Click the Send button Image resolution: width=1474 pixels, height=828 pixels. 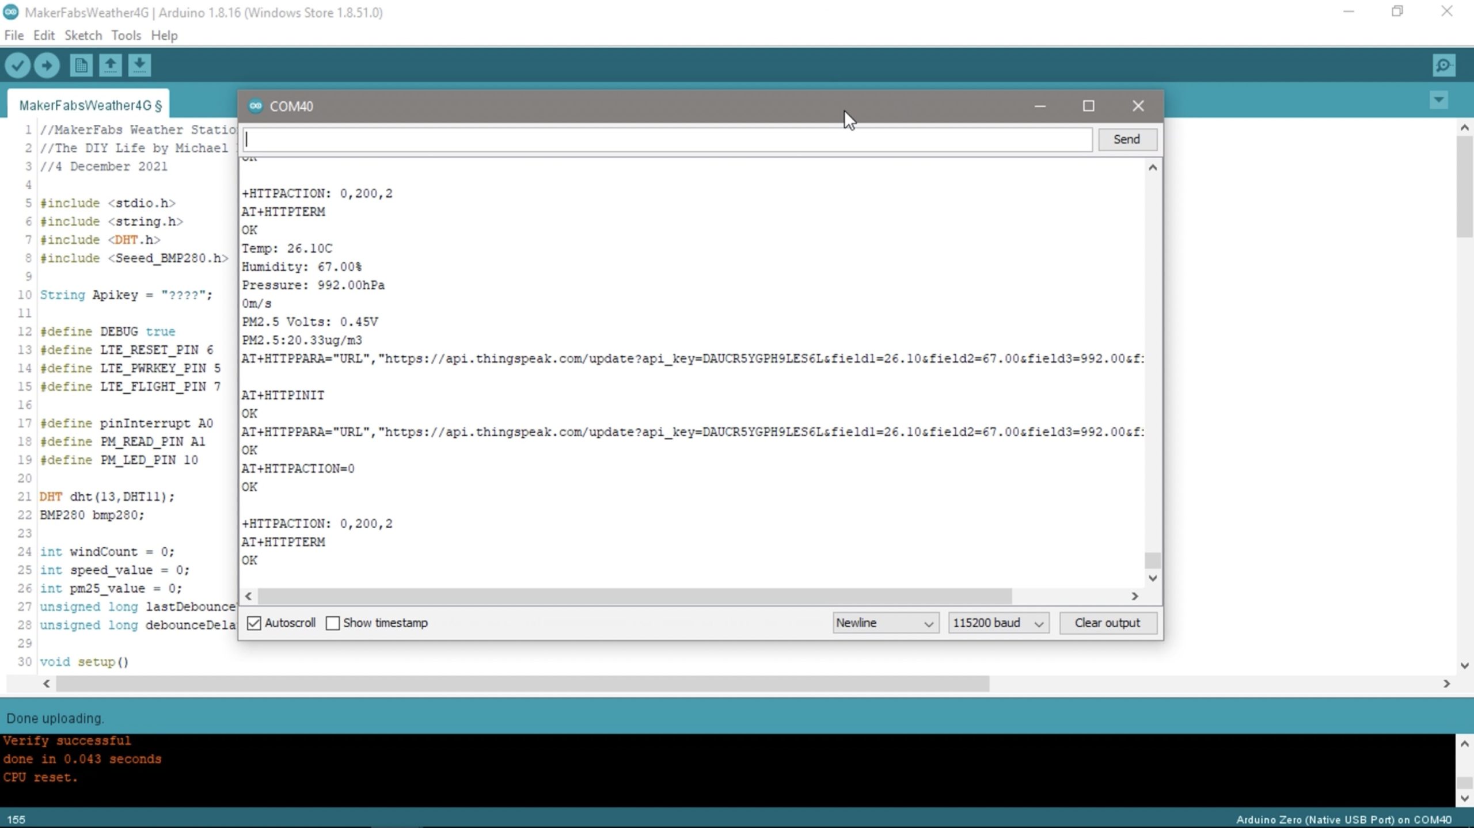coord(1126,139)
